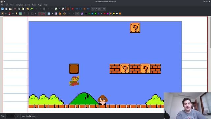Open Pen tool options dropdown

(x=6, y=14)
